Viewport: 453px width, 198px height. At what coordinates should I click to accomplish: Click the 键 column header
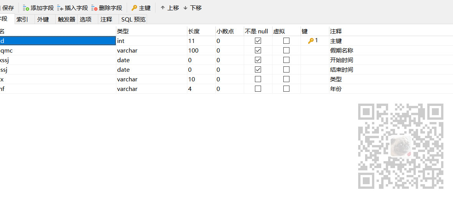315,31
